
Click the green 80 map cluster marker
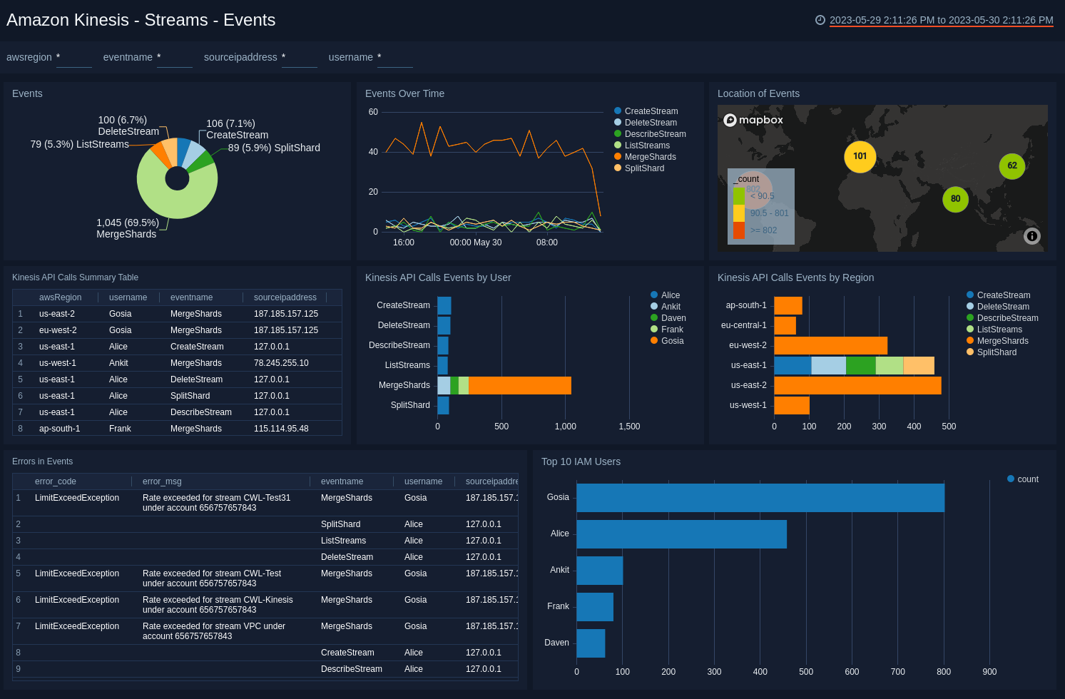point(955,199)
